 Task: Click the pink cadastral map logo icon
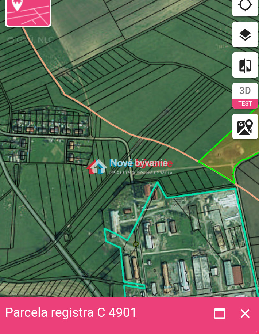coord(28,12)
